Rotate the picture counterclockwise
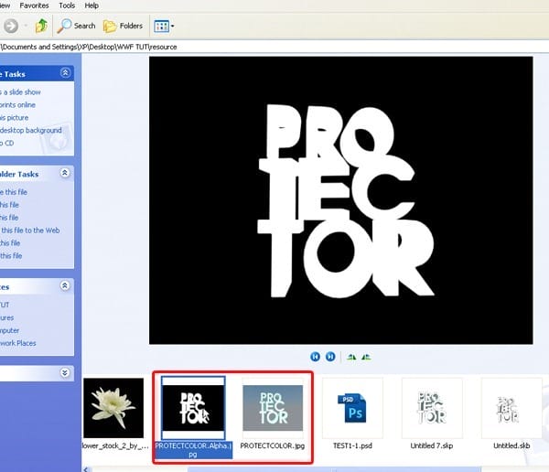The width and height of the screenshot is (549, 472). [366, 357]
